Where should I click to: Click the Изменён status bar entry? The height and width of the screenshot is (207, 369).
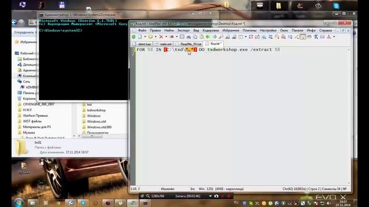tap(168, 189)
